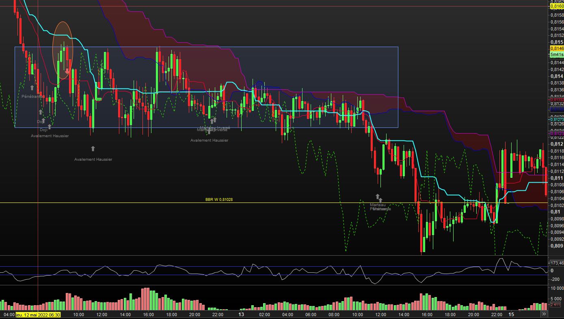This screenshot has width=564, height=319.
Task: Click the red 0,81332 indicator price label
Action: [x=556, y=100]
